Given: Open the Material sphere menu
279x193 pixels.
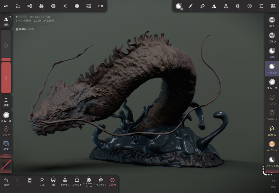Looking at the screenshot, I should [179, 6].
